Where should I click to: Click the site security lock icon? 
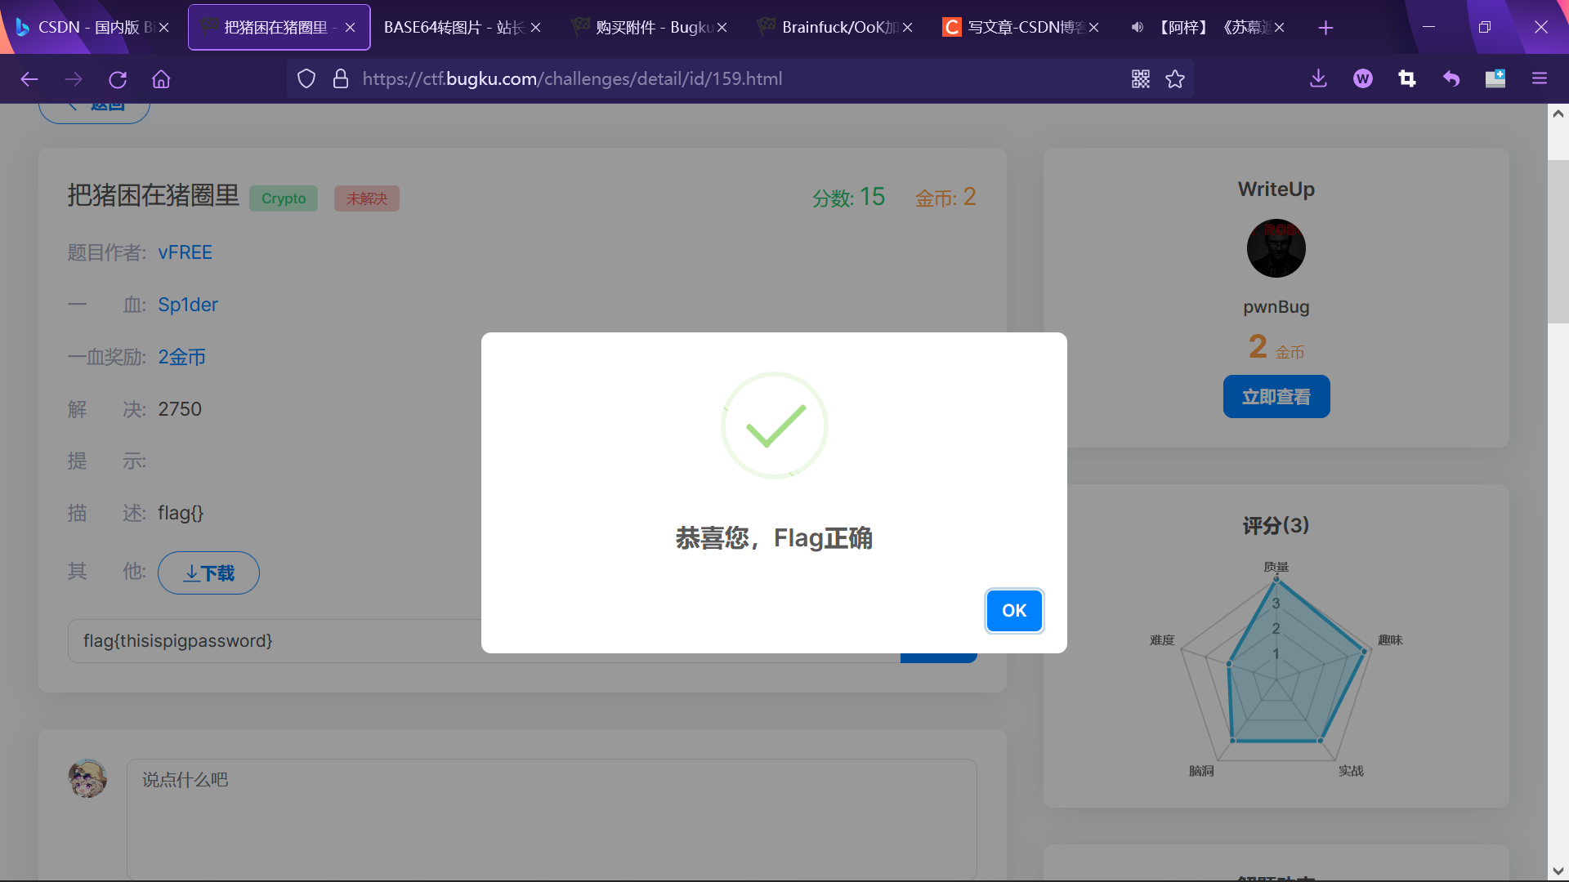pyautogui.click(x=341, y=79)
